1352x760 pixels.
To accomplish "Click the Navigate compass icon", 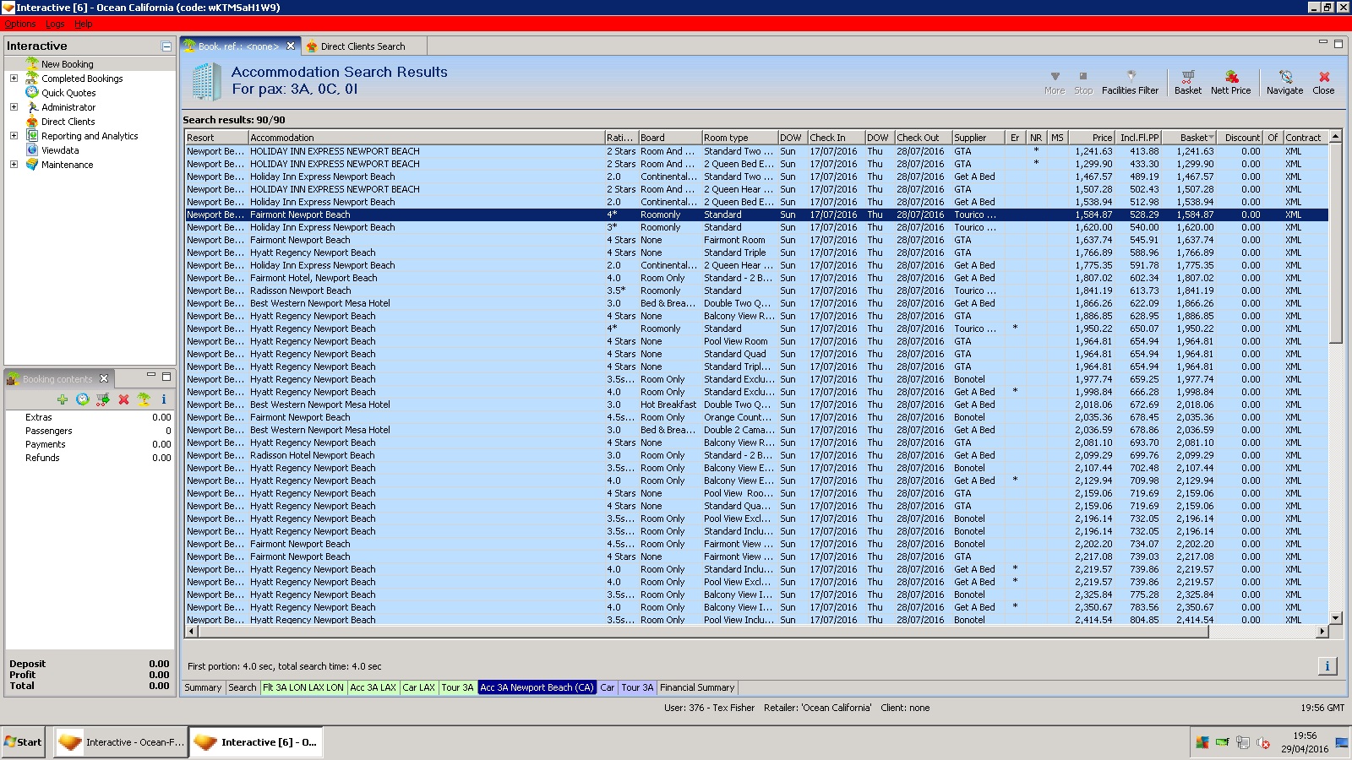I will tap(1284, 77).
